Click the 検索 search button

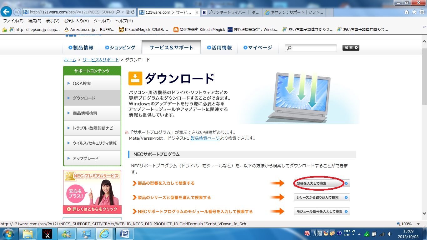351,48
